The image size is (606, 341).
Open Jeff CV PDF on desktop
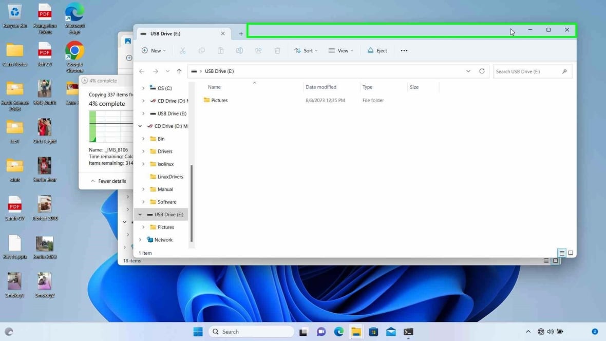point(45,54)
